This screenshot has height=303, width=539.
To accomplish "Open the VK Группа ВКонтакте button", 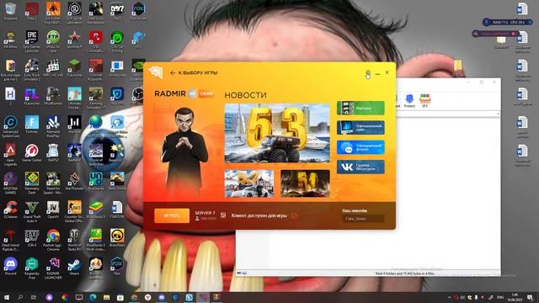I will coord(360,167).
